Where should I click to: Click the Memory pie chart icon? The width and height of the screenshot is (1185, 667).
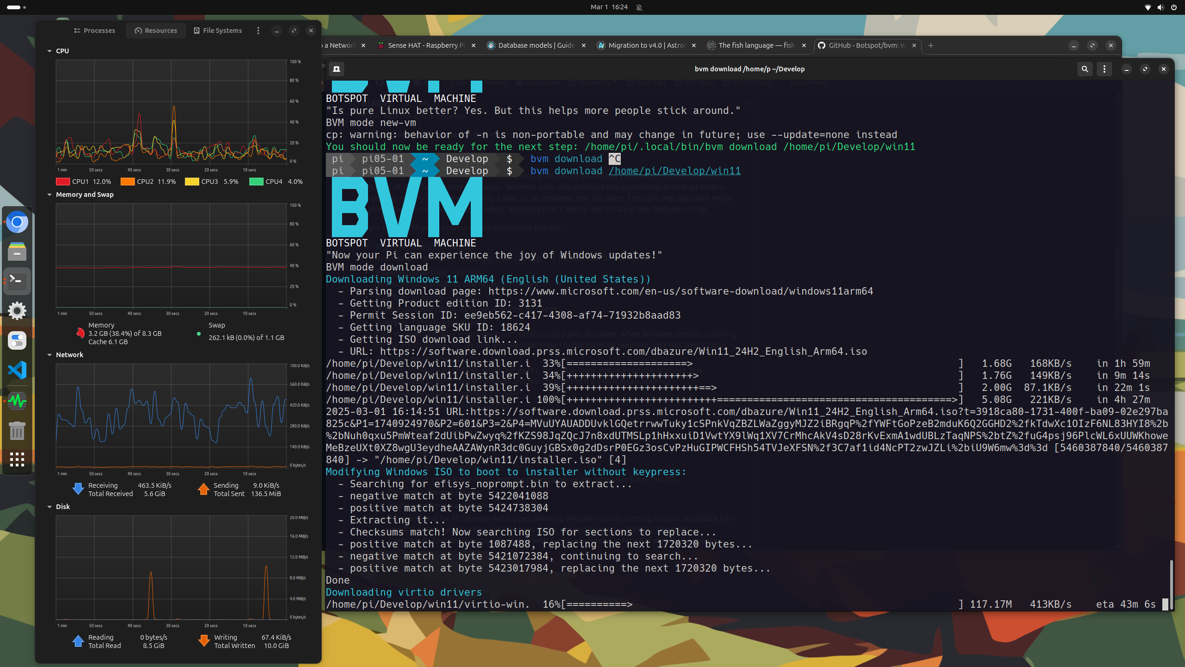click(81, 333)
